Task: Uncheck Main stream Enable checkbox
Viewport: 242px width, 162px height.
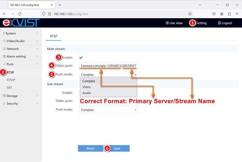Action: 81,57
